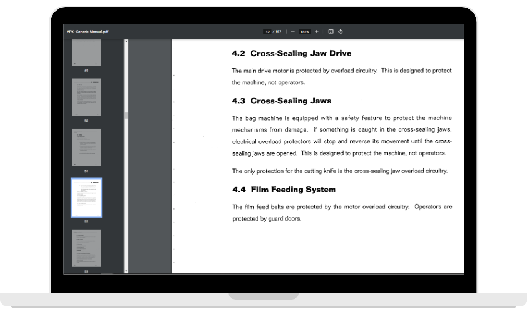This screenshot has height=309, width=527.
Task: Go to page 53 thumbnail
Action: coord(86,248)
